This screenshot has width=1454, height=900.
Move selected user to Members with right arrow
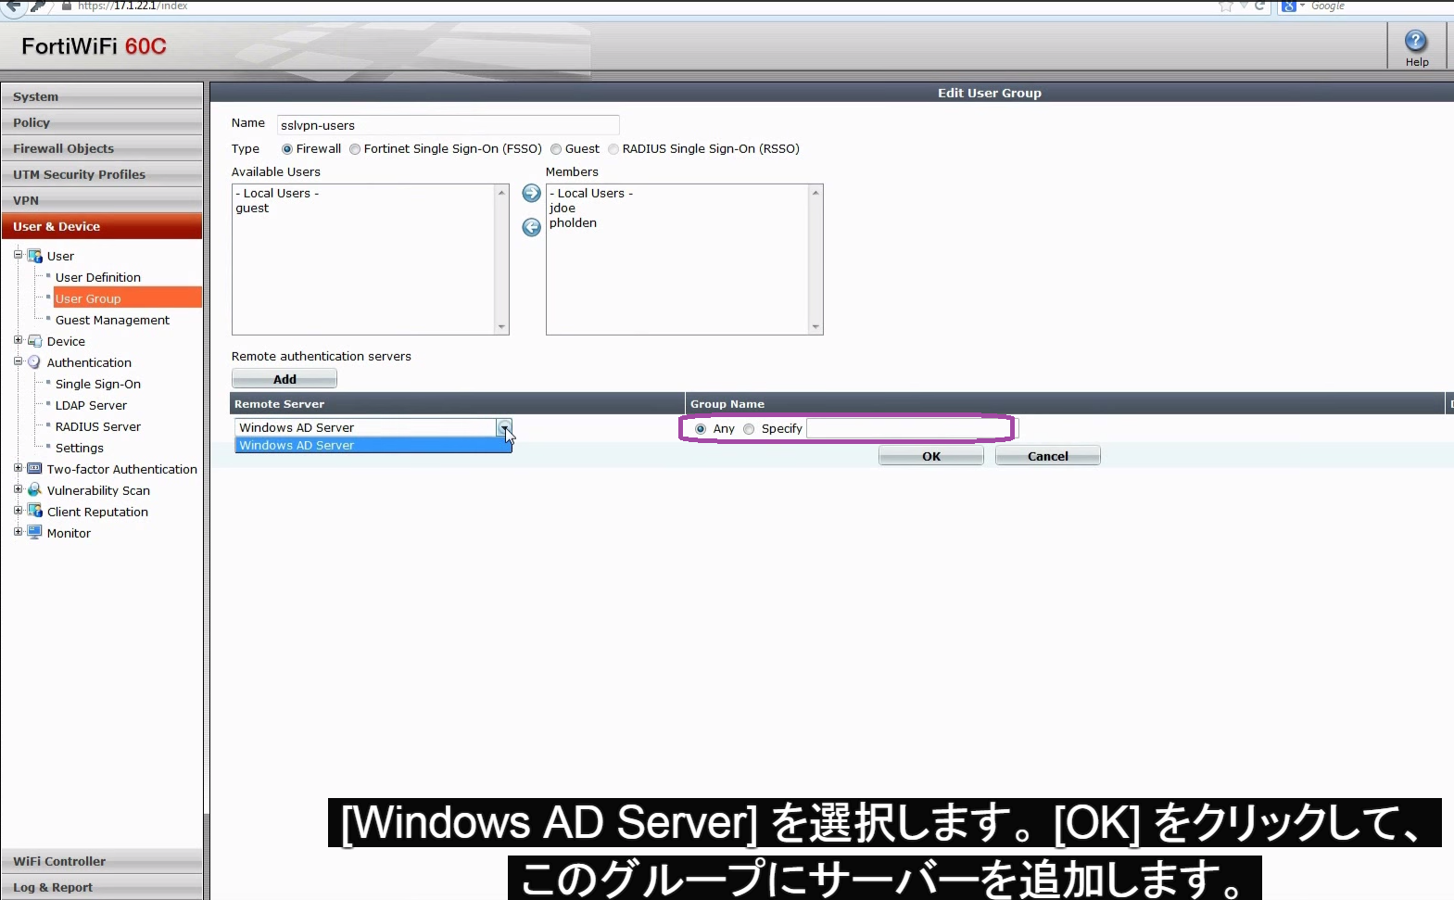click(531, 193)
